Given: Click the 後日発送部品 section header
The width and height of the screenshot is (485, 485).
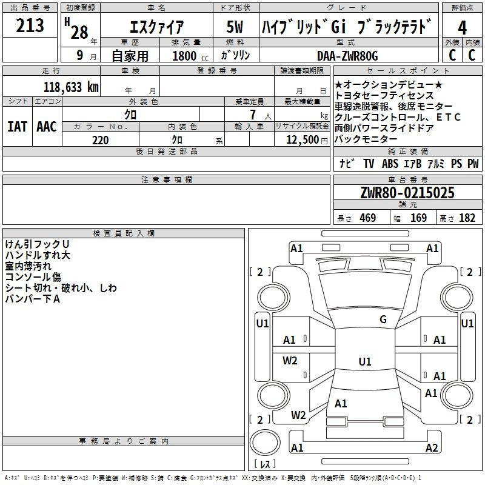Looking at the screenshot, I should [x=166, y=151].
